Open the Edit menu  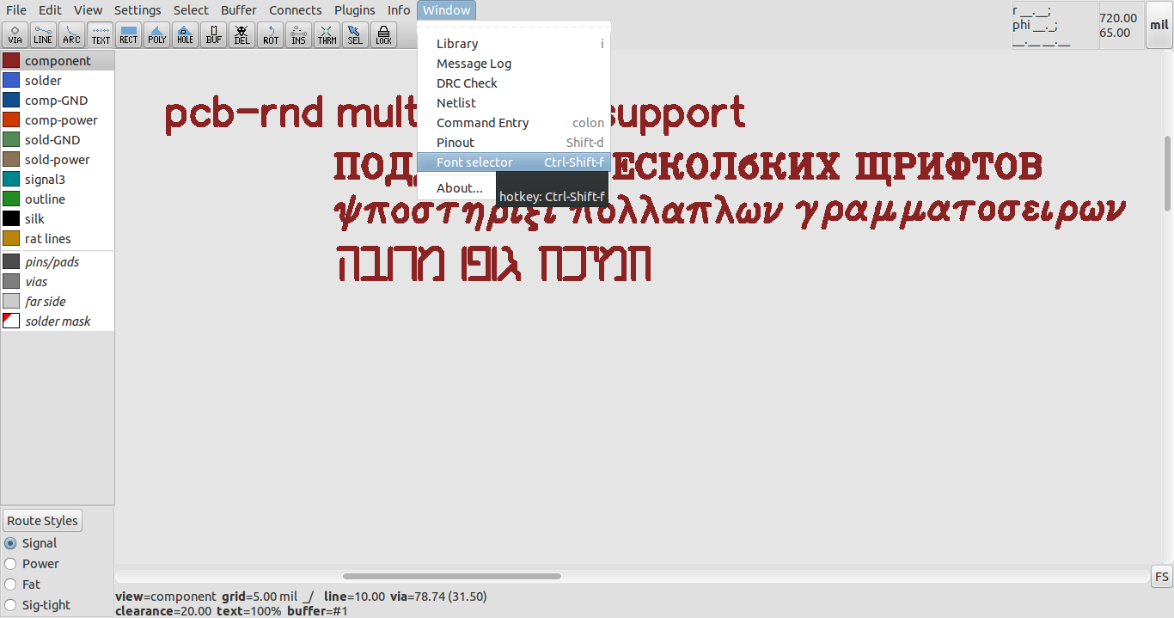[50, 10]
